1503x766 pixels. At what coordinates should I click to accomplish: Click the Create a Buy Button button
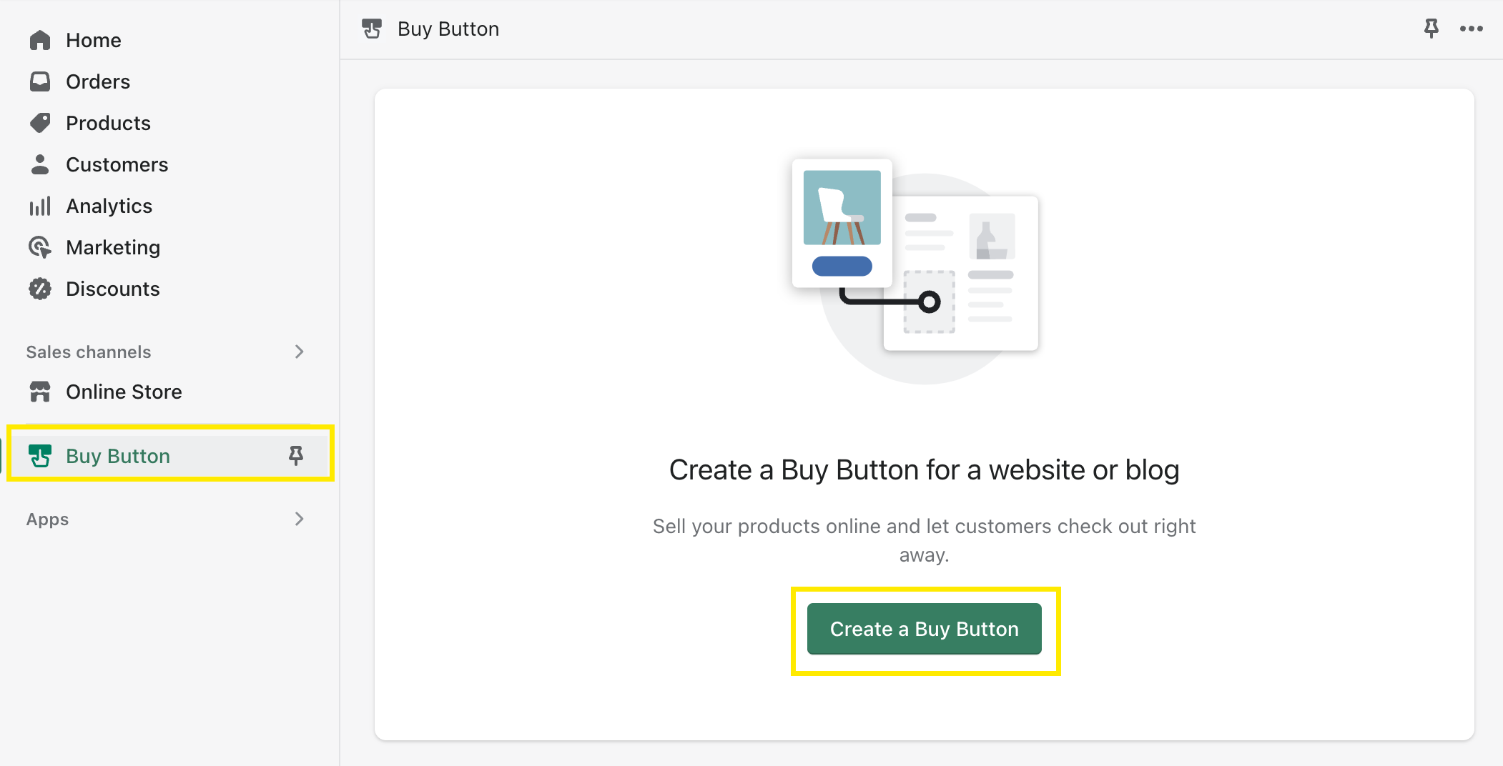click(924, 629)
